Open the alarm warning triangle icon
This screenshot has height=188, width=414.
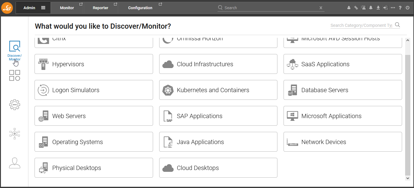364,8
